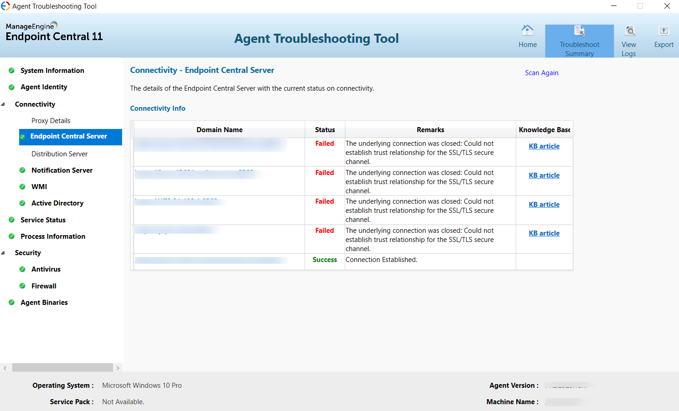The height and width of the screenshot is (411, 679).
Task: Click green check icon beside Service Status
Action: click(x=12, y=220)
